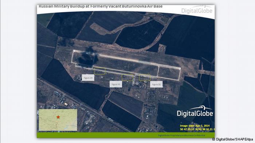Click the white DigitalGlobe logo at bottom right
Screen dimensions: 255x143
195,111
